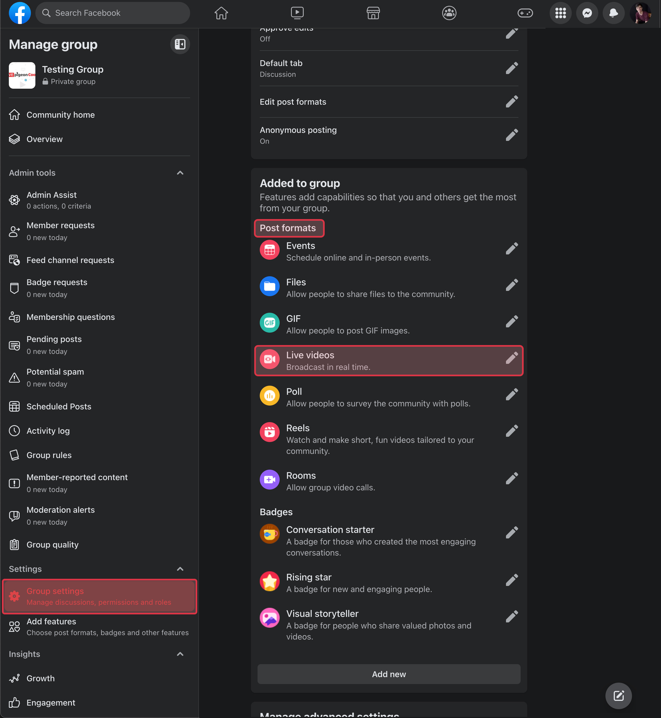Collapse the Admin tools section
The height and width of the screenshot is (718, 661).
pos(180,173)
